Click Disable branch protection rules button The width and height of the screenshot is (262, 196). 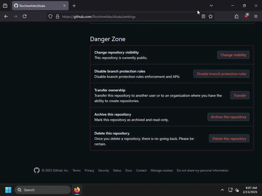[x=221, y=74]
